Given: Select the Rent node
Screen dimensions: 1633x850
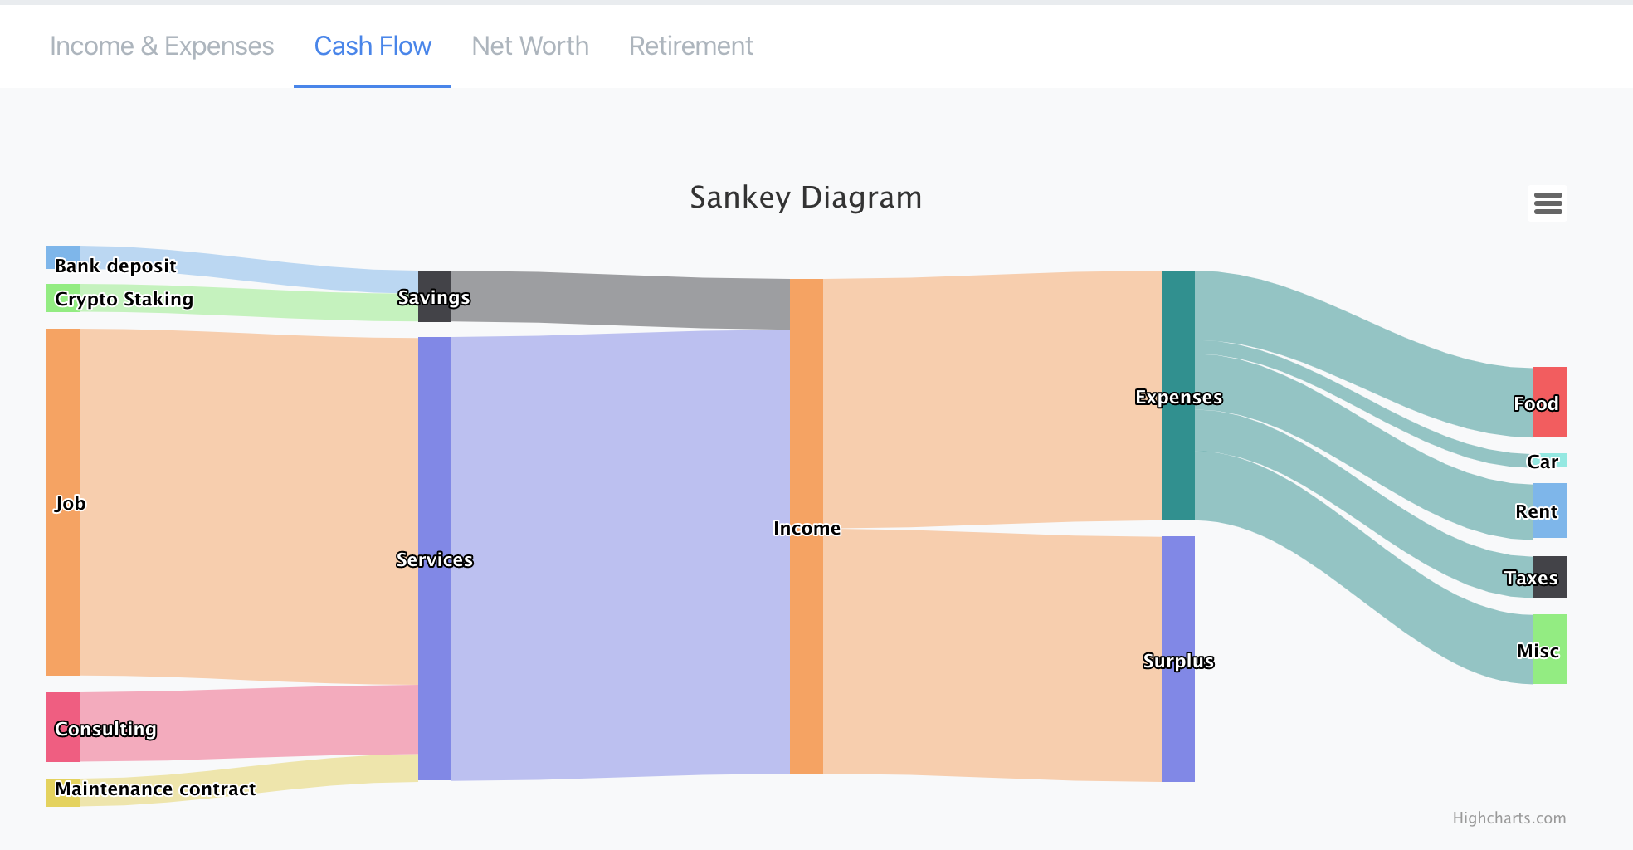Looking at the screenshot, I should [1550, 511].
